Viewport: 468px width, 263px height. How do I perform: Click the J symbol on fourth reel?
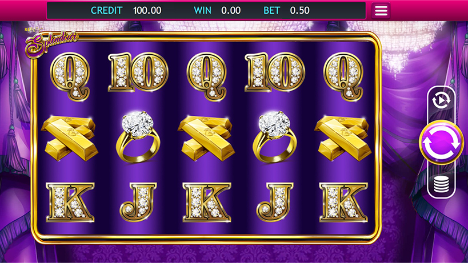[x=275, y=202]
